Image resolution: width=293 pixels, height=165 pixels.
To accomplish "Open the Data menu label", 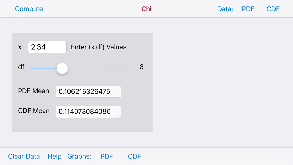I will [x=225, y=9].
